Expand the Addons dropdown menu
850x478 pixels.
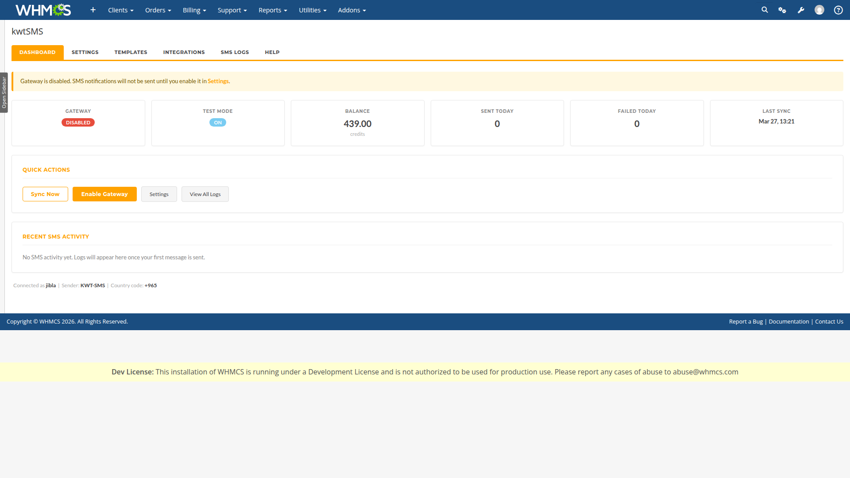(x=352, y=10)
